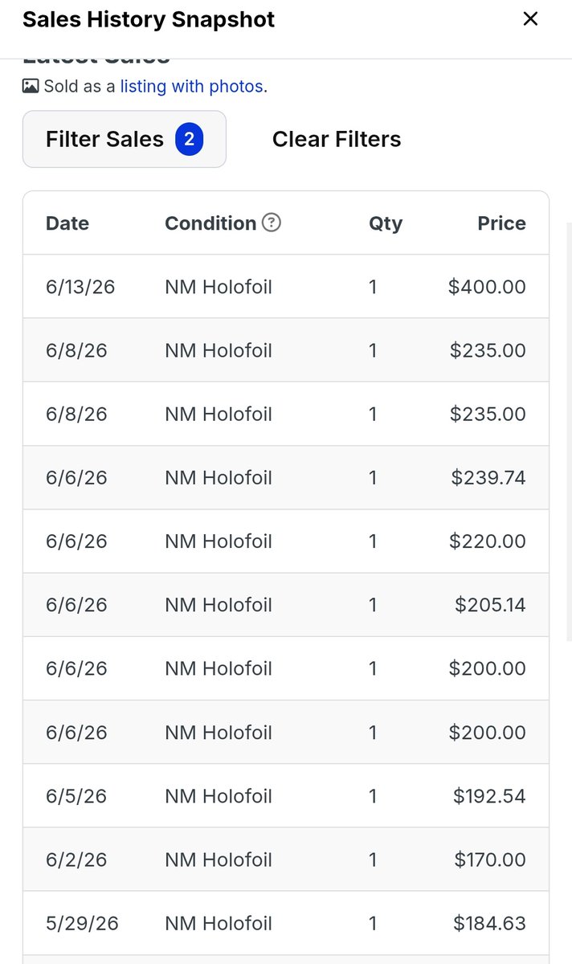Open the Filter Sales button

(125, 139)
